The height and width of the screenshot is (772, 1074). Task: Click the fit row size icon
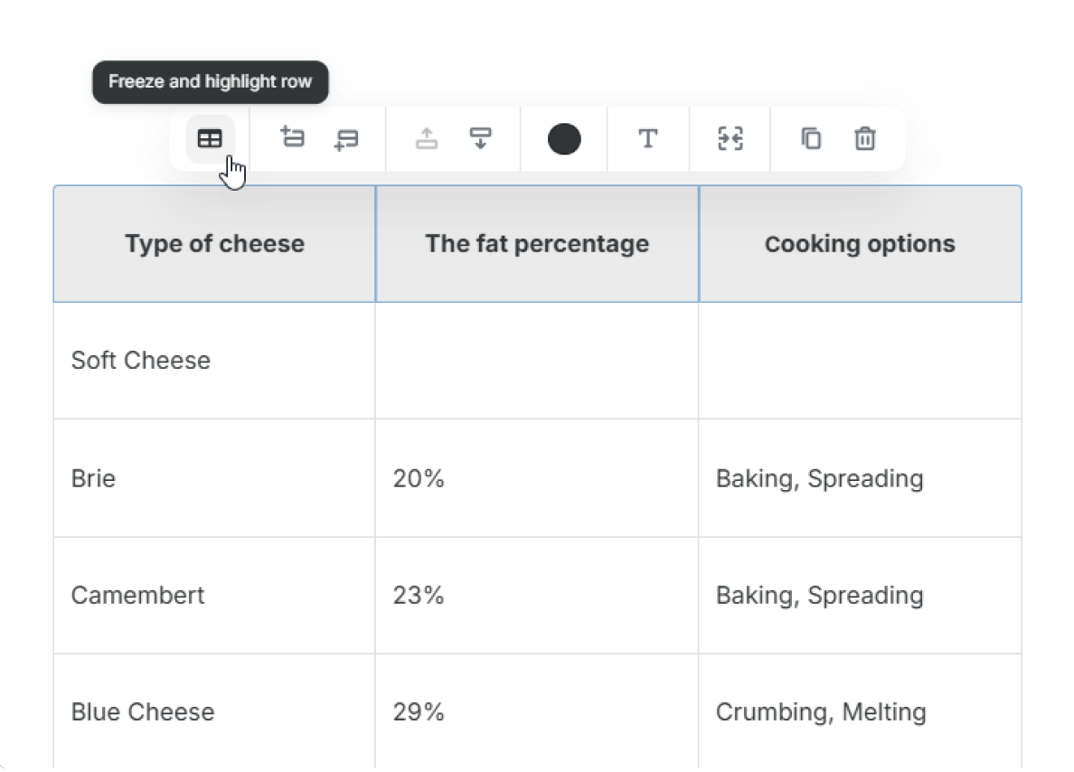(x=730, y=139)
